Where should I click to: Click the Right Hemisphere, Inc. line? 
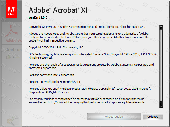[55, 82]
